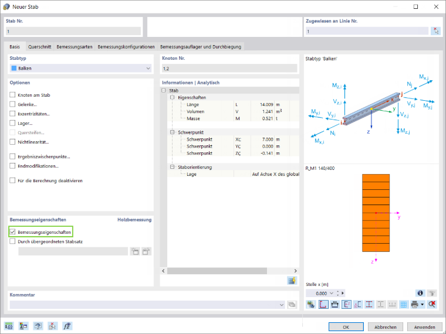Viewport: 446px width, 334px height.
Task: Select the Masse row in properties
Action: click(233, 118)
